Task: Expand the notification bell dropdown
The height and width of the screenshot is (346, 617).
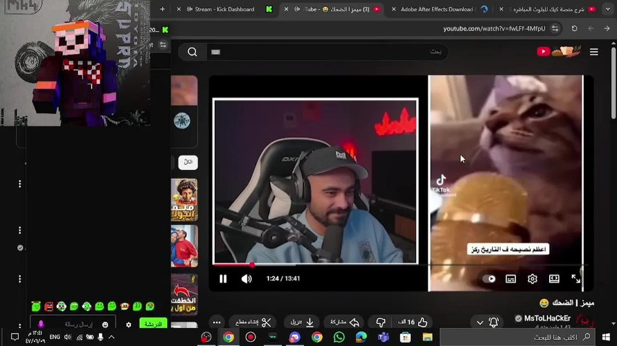Action: 486,322
